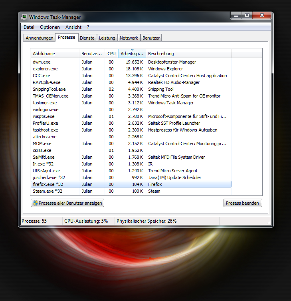Maximize the Task-Manager window
Viewport: 291px width, 301px height.
(247, 16)
